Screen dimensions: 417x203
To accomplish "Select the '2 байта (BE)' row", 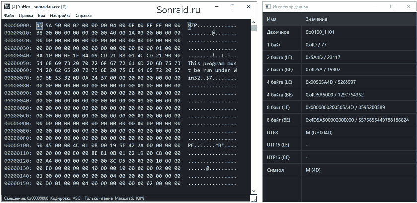I will coord(340,69).
